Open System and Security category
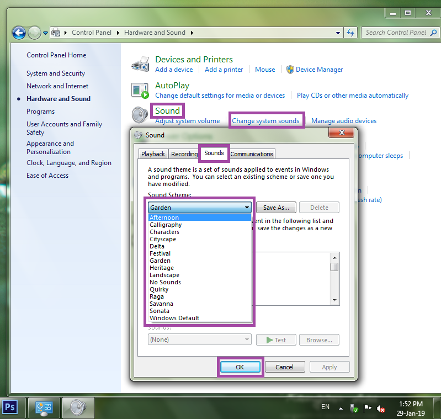441x419 pixels. coord(56,73)
